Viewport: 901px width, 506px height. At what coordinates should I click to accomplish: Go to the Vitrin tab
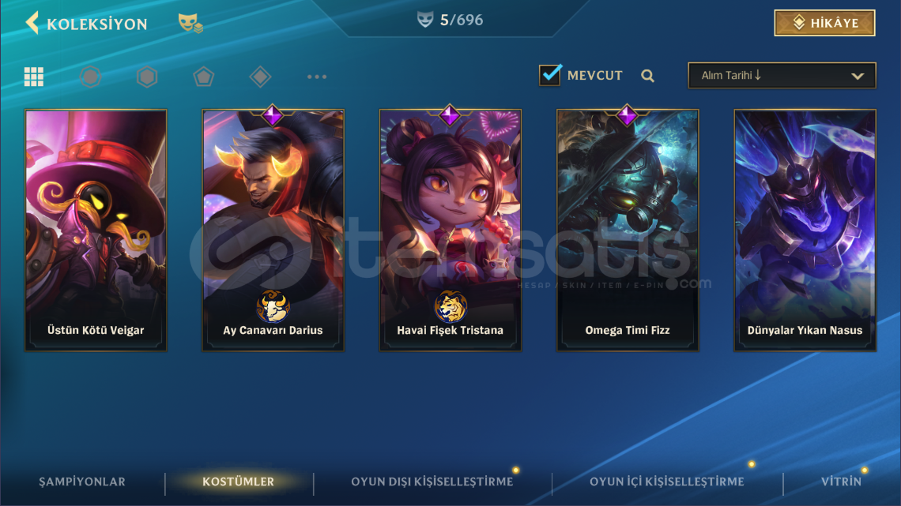(841, 482)
